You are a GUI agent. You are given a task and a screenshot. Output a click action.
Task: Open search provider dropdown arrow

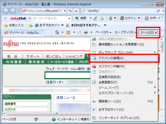point(163,11)
